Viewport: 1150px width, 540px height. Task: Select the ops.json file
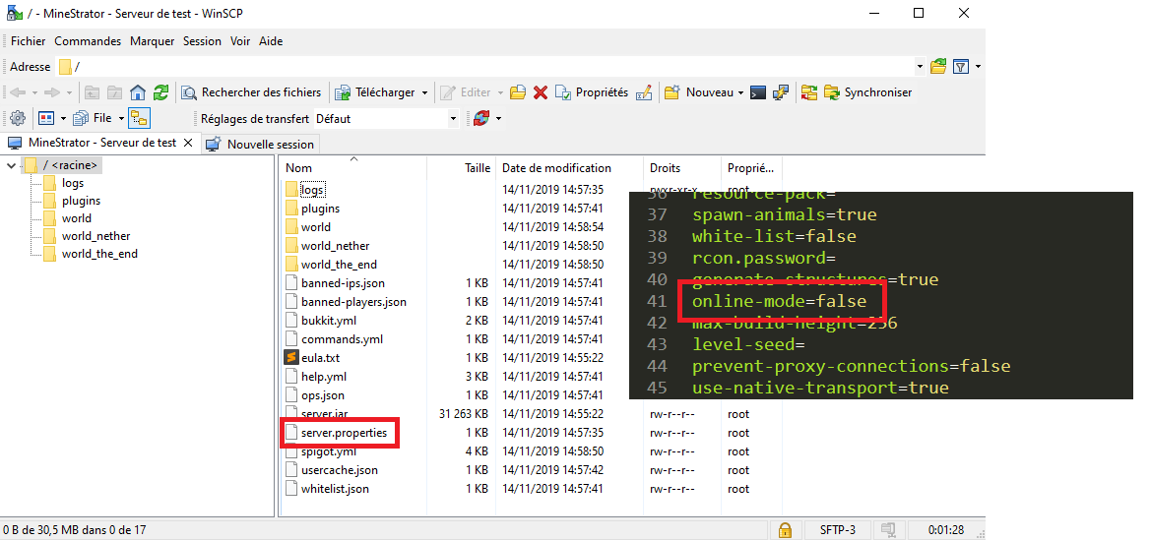pos(323,395)
